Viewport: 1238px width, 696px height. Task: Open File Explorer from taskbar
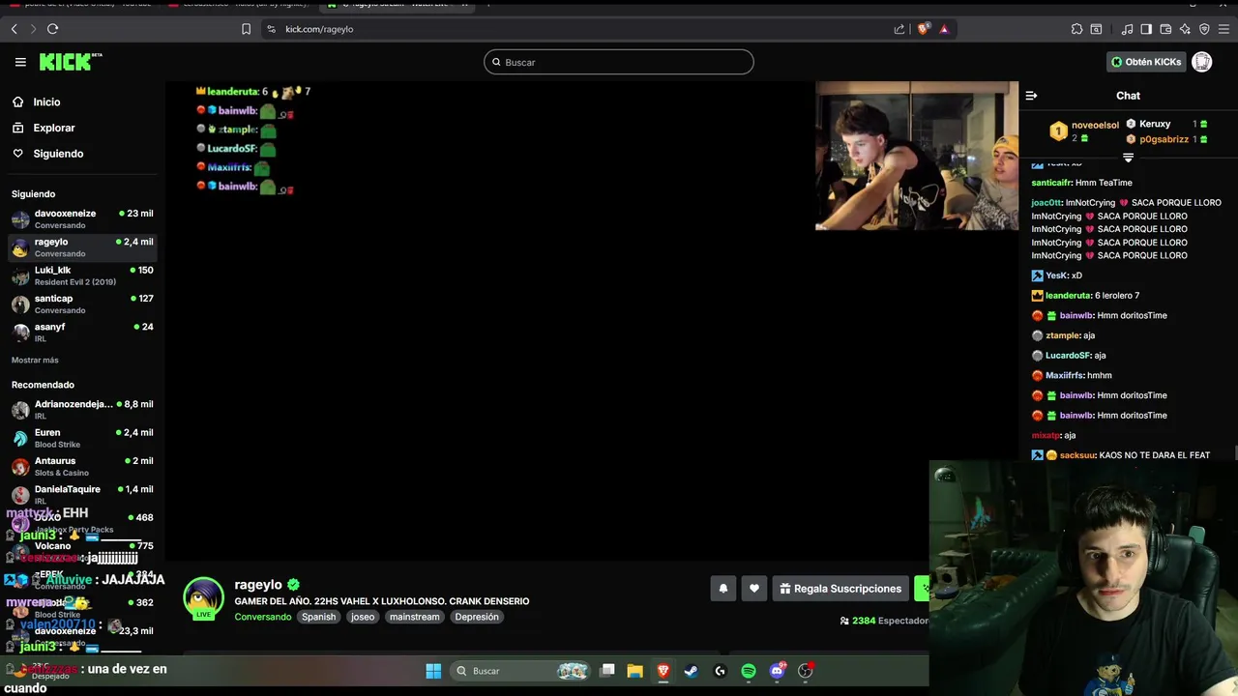point(634,671)
